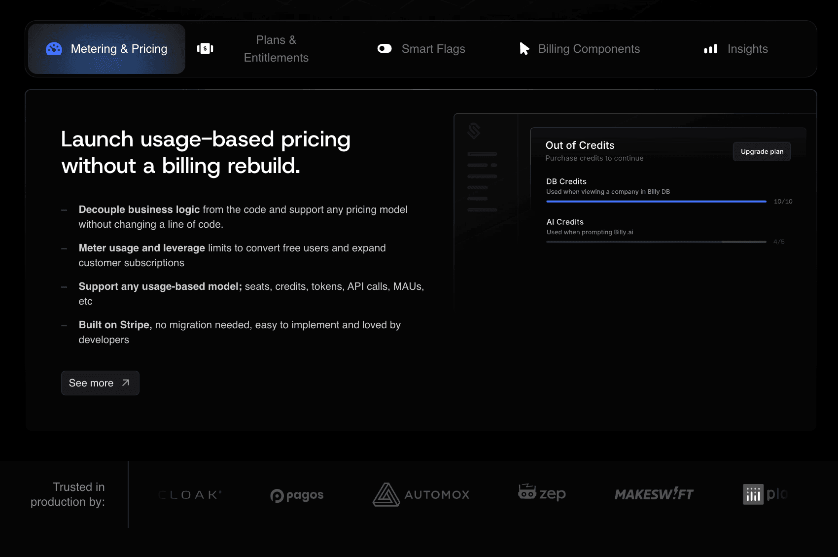Click the bar chart Insights icon
This screenshot has height=557, width=838.
click(710, 49)
